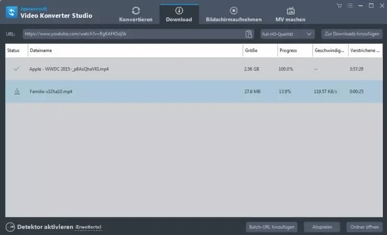
Task: Close the Video Konverter Studio window
Action: [x=382, y=6]
